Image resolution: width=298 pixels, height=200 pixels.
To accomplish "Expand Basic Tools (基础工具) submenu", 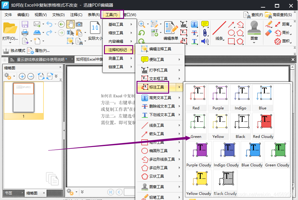I will (x=120, y=25).
